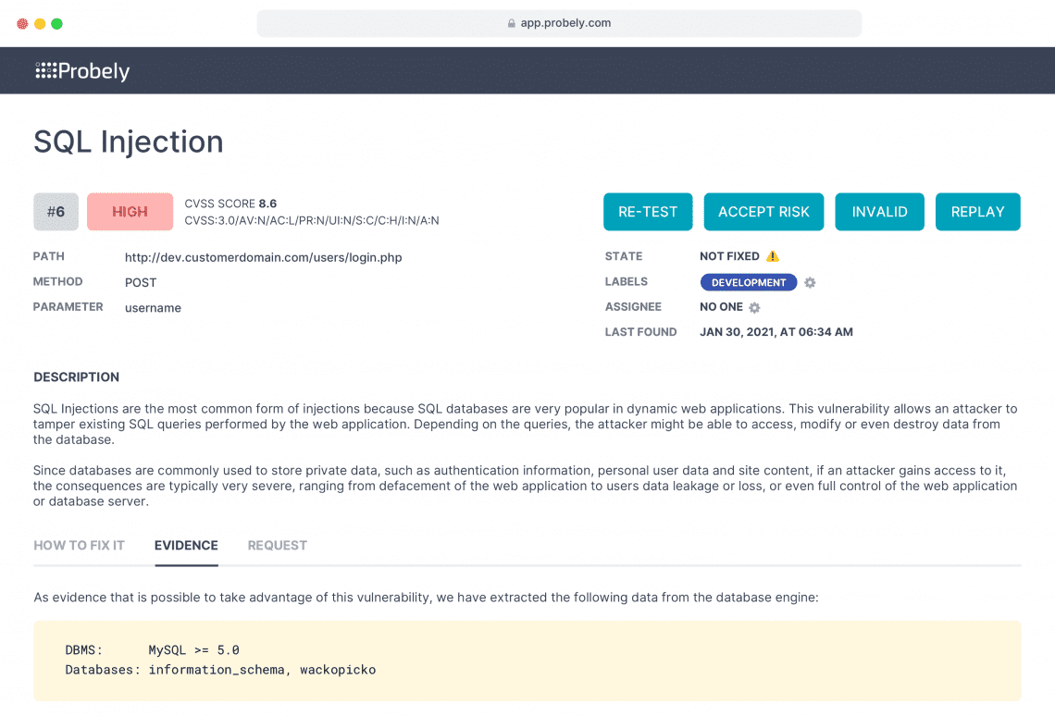Select the EVIDENCE tab
This screenshot has height=716, width=1055.
pyautogui.click(x=186, y=545)
